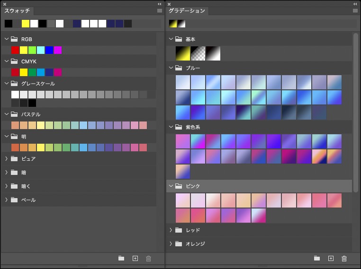This screenshot has width=361, height=269.
Task: Select the first gradient in ピンク group
Action: [183, 200]
